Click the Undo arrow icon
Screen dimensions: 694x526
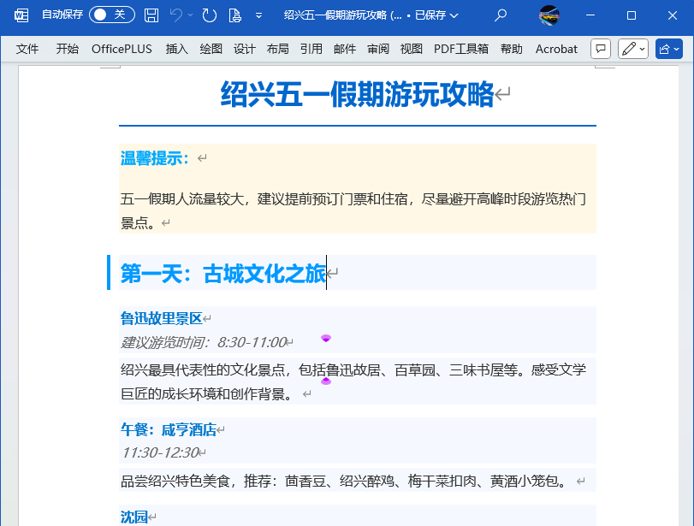(175, 15)
